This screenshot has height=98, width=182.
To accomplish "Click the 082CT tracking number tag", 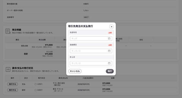I will coord(86,17).
